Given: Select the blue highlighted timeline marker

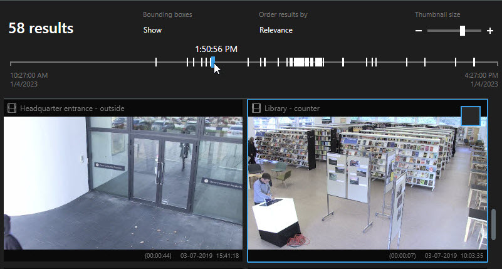Looking at the screenshot, I should 213,61.
